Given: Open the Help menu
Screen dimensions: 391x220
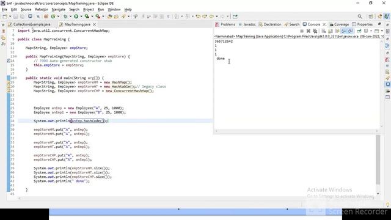Looking at the screenshot, I should (x=128, y=10).
